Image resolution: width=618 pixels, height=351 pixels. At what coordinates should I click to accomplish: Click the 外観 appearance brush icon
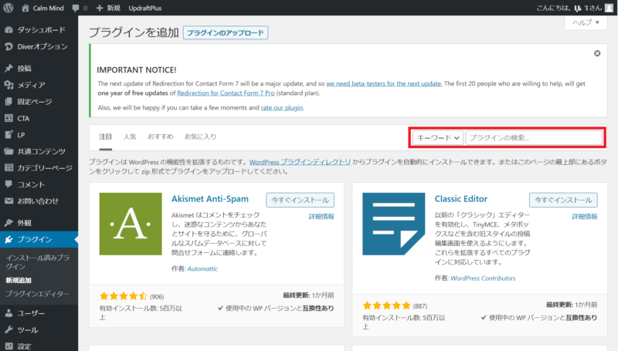pyautogui.click(x=8, y=223)
